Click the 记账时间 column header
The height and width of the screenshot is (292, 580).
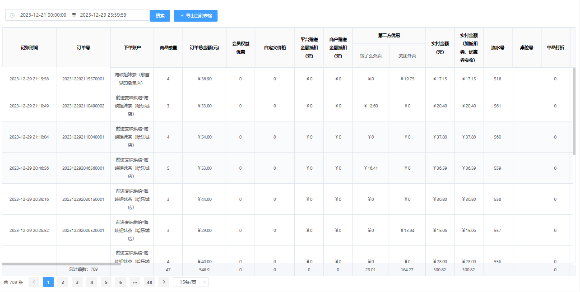28,47
